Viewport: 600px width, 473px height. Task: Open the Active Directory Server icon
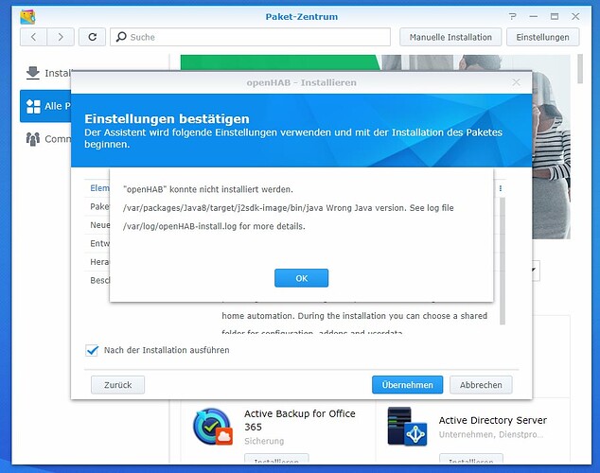coord(407,427)
